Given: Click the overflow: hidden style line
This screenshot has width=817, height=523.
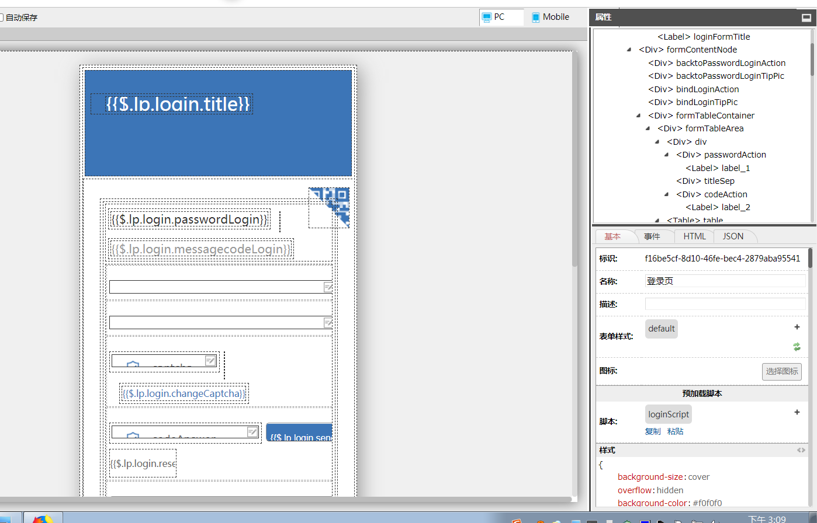Looking at the screenshot, I should pos(650,490).
